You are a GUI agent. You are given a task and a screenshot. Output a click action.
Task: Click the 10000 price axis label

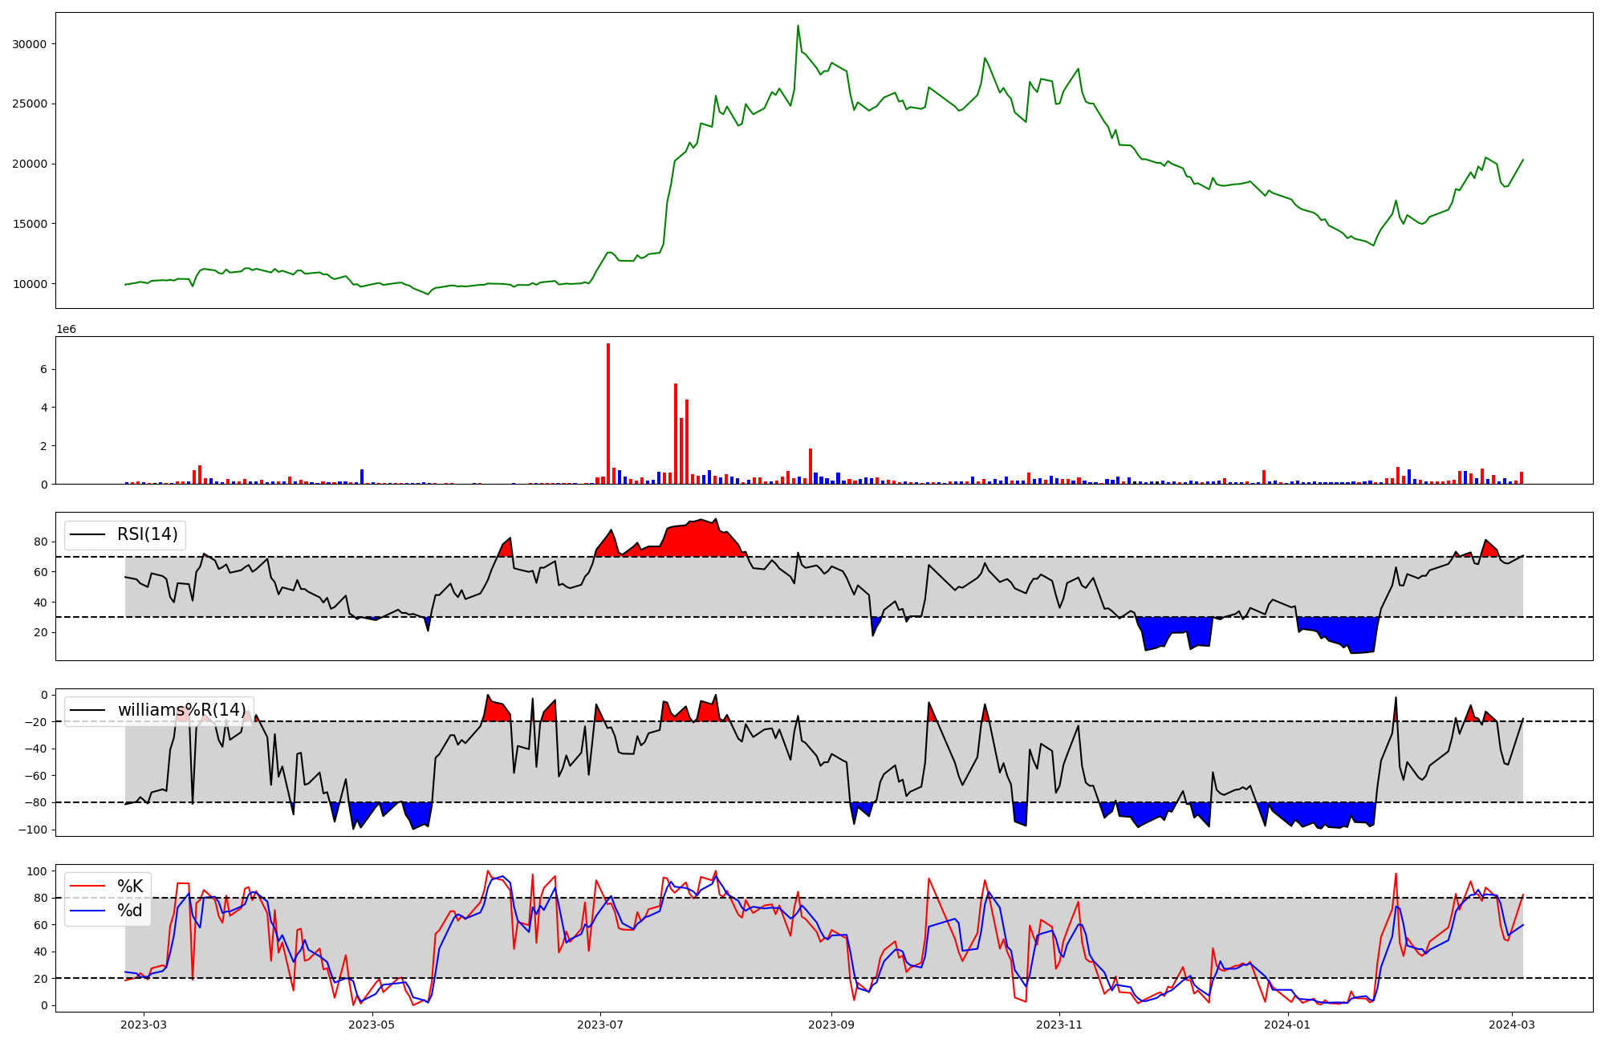29,284
